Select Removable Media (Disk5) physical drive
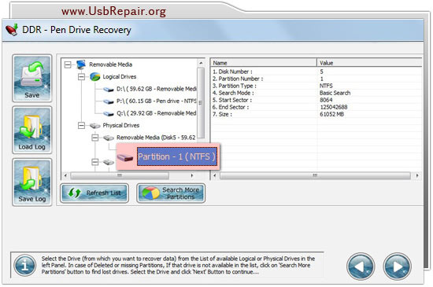 156,138
